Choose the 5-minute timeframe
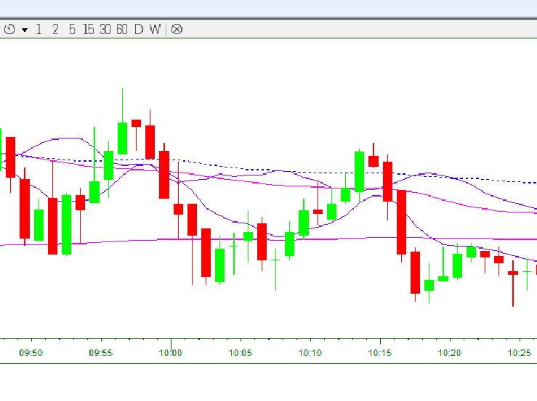 pyautogui.click(x=72, y=29)
